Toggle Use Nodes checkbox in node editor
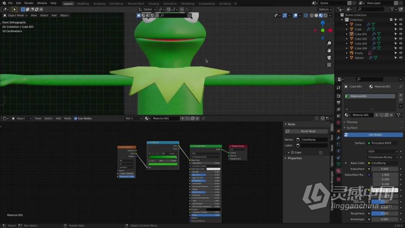This screenshot has width=405, height=228. coord(76,119)
